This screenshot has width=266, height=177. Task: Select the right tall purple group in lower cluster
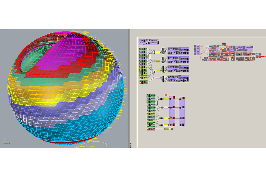(x=182, y=112)
